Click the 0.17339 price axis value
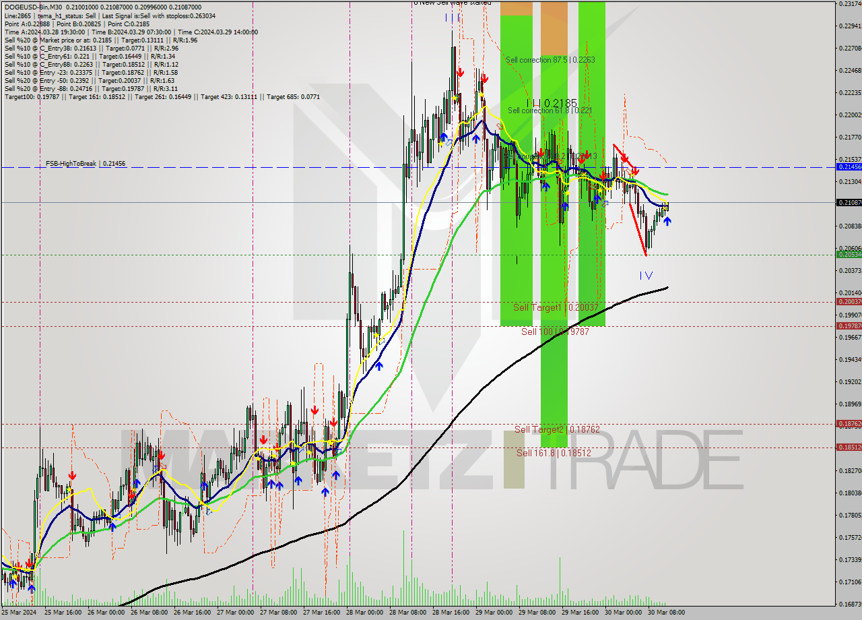This screenshot has width=862, height=620. pos(850,560)
